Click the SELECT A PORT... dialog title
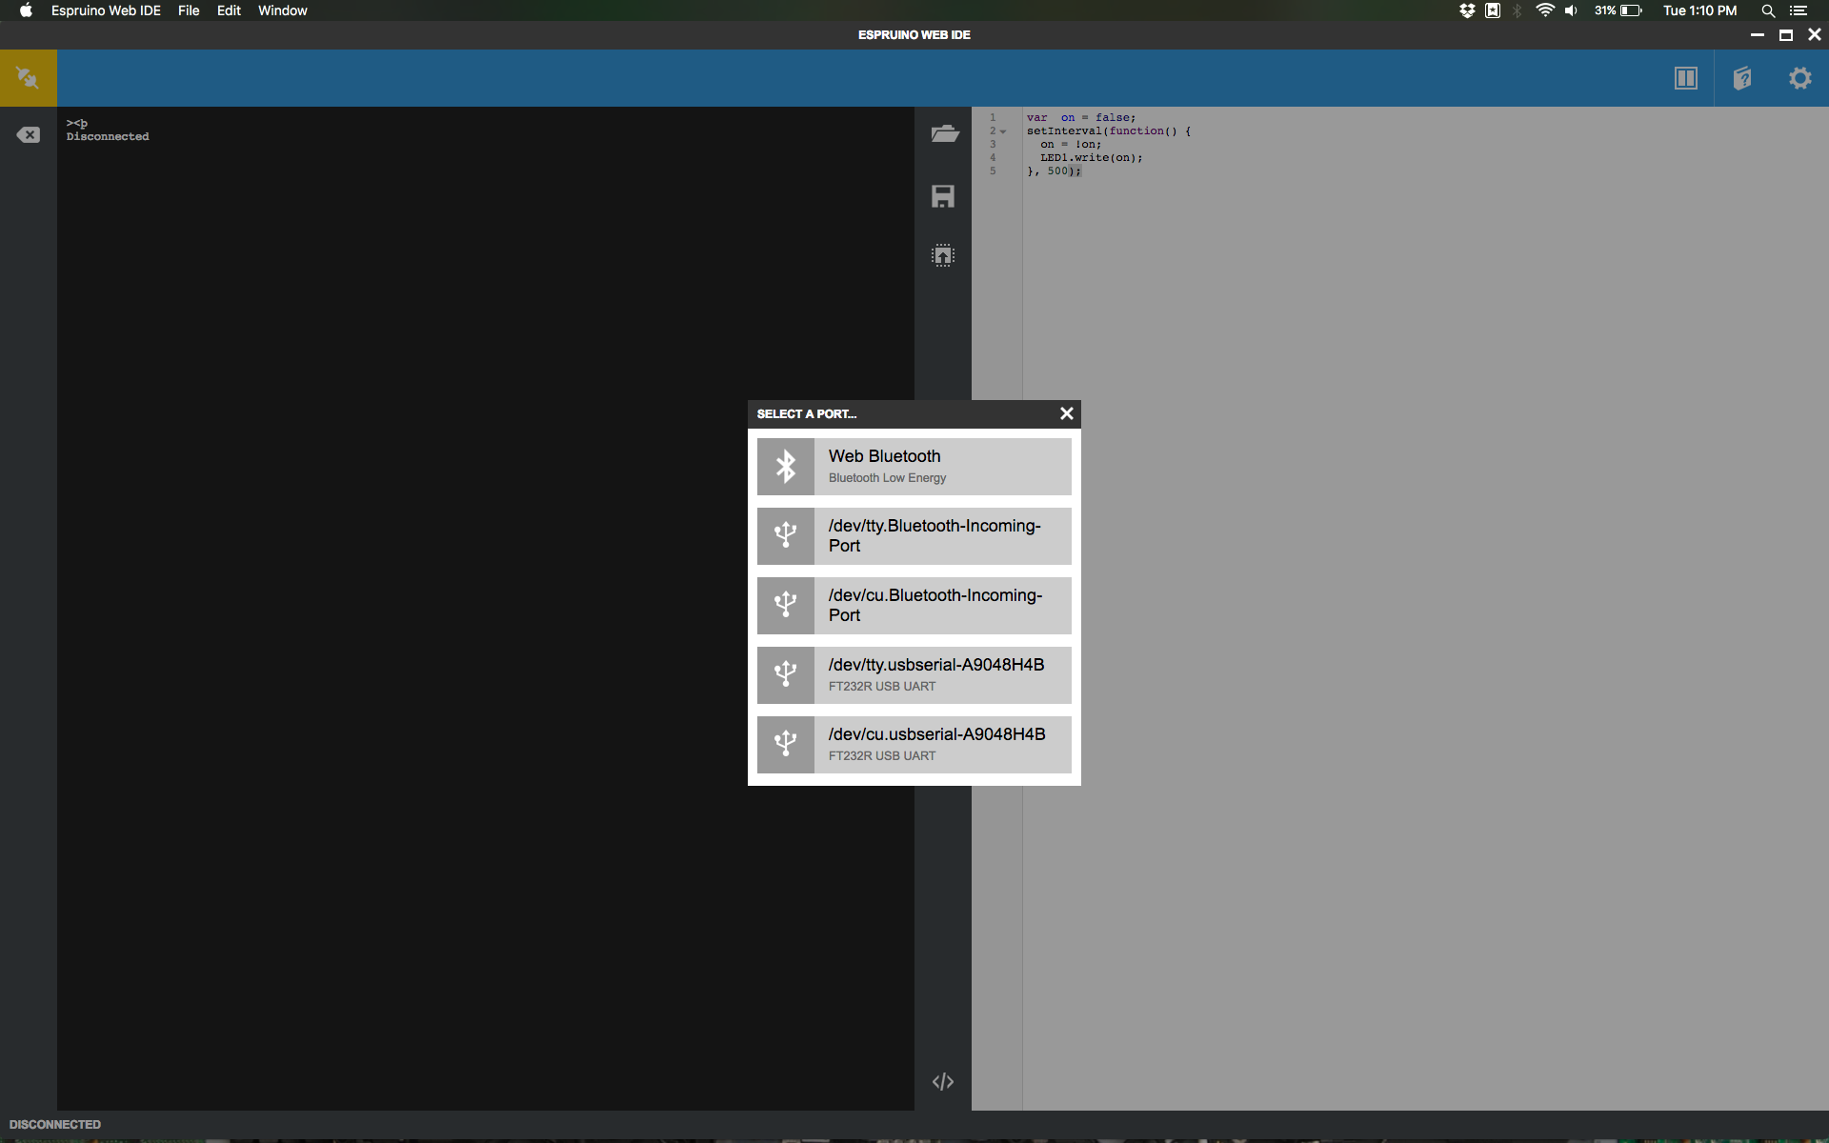The image size is (1829, 1143). (807, 413)
